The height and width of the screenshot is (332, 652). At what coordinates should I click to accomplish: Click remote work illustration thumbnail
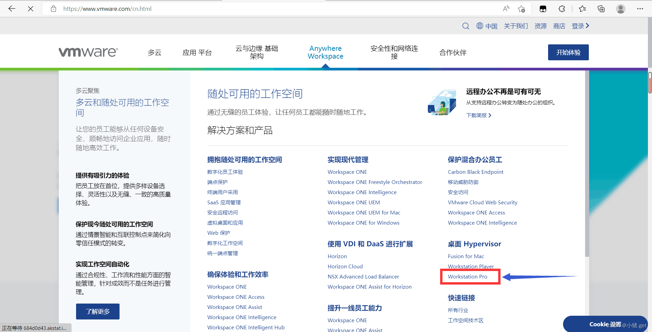point(442,102)
